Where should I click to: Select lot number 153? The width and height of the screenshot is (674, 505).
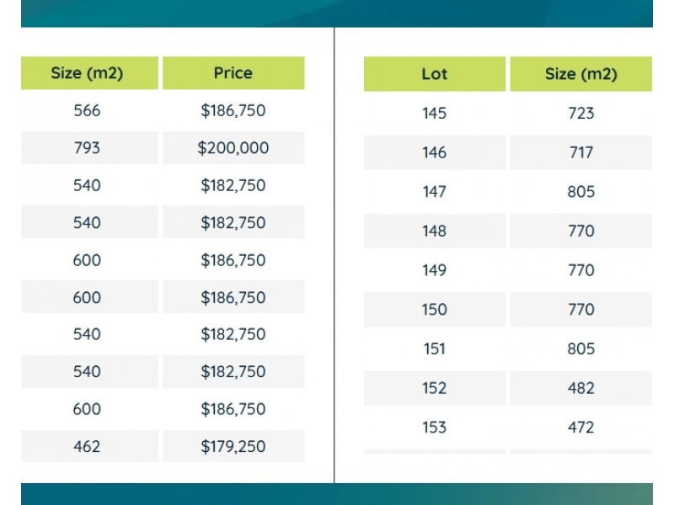435,428
